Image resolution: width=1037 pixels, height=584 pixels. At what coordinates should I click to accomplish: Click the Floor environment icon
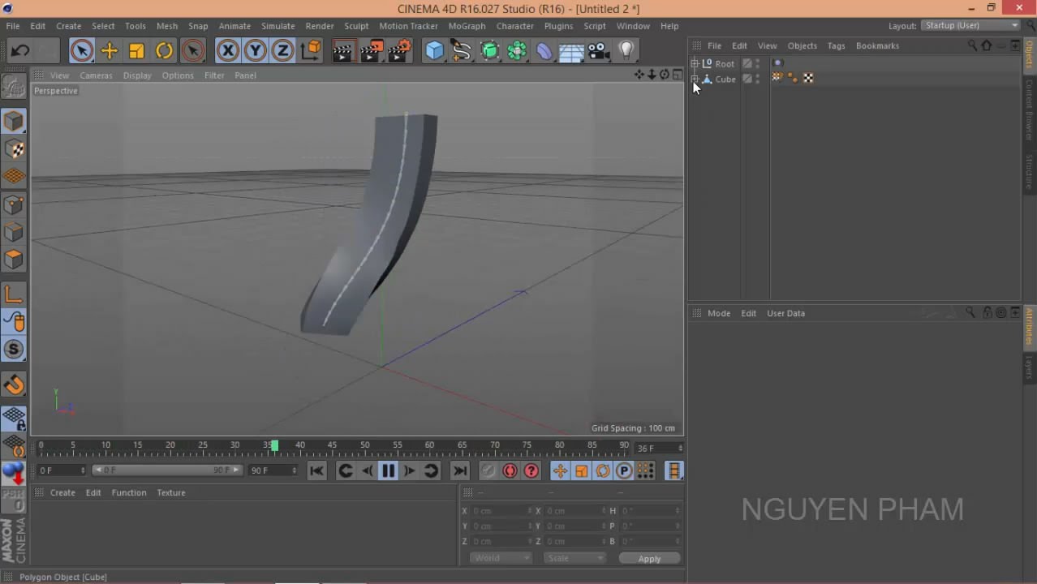571,51
